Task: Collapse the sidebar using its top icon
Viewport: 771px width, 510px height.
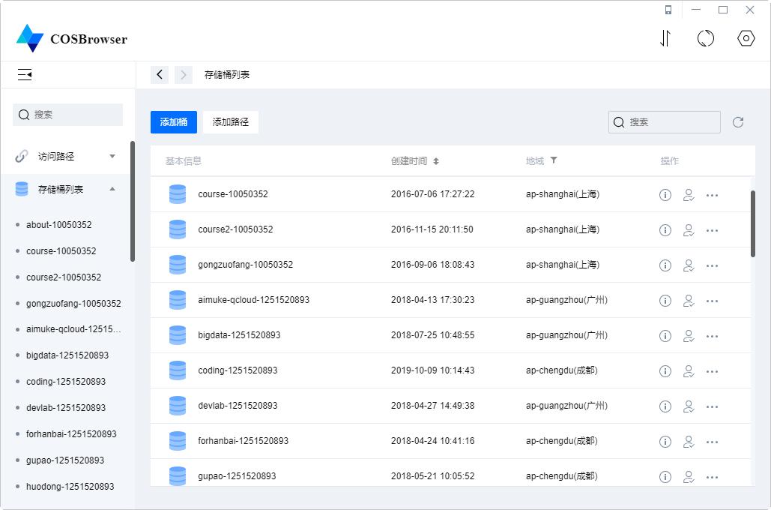Action: point(25,74)
